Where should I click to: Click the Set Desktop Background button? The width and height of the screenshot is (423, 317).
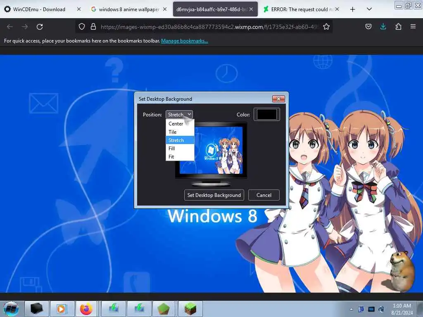(214, 195)
